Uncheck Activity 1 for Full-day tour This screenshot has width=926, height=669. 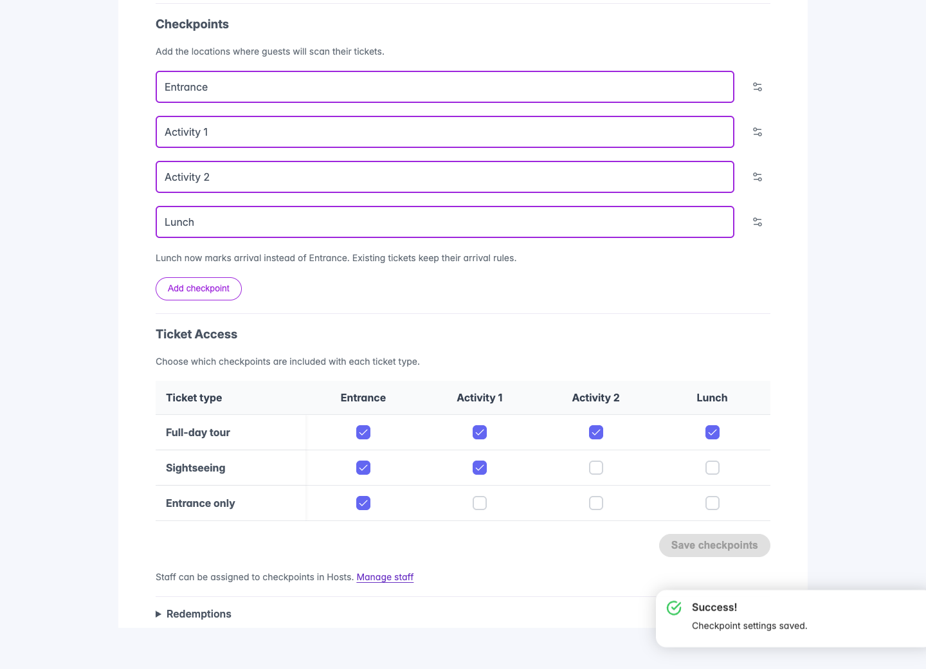480,432
